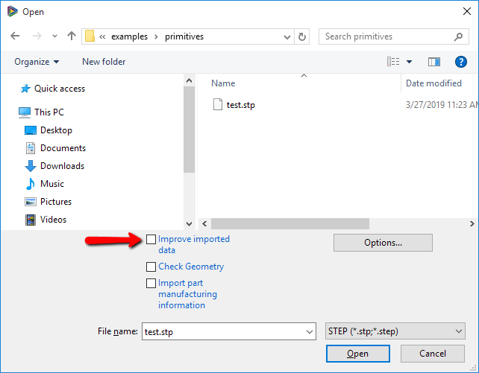Open the Desktop folder
This screenshot has height=373, width=479.
coord(56,130)
